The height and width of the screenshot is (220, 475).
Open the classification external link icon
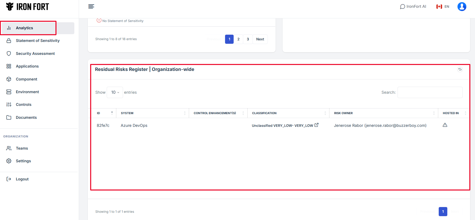click(316, 125)
